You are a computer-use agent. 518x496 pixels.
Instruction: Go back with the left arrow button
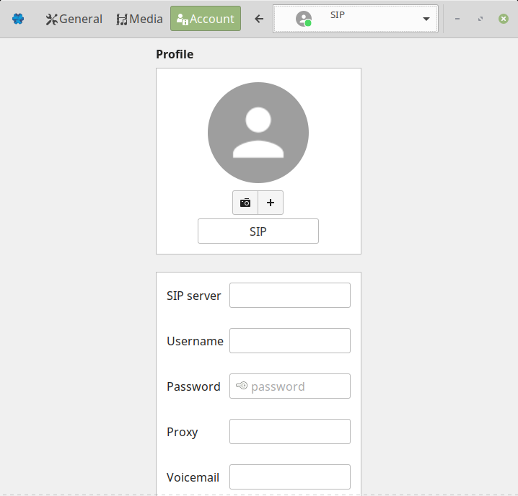click(x=259, y=19)
